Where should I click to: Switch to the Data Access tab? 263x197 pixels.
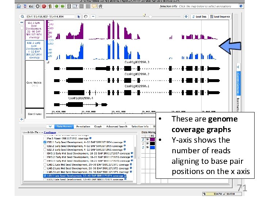pyautogui.click(x=64, y=127)
